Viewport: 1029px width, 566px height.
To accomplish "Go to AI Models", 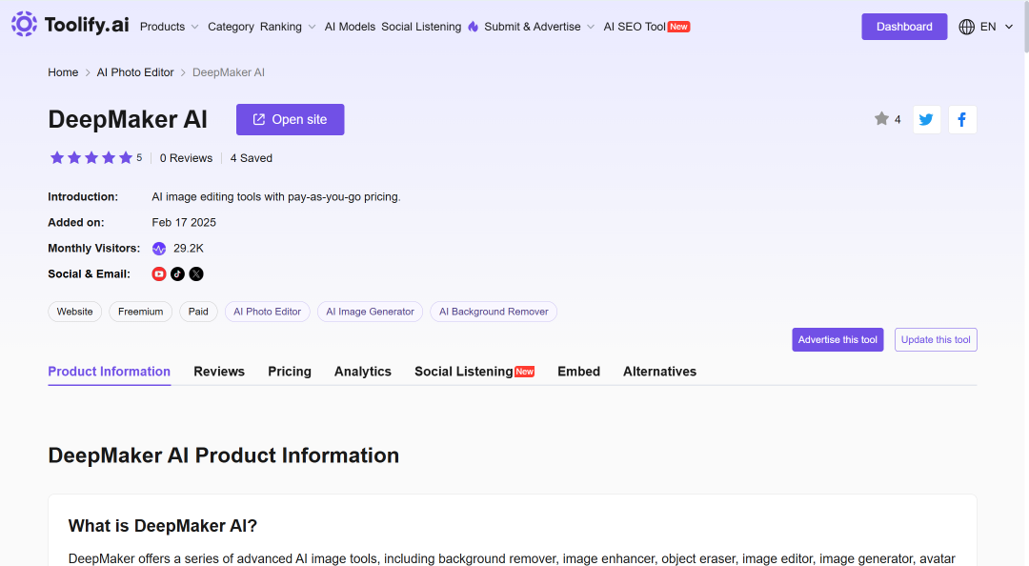I will 350,27.
